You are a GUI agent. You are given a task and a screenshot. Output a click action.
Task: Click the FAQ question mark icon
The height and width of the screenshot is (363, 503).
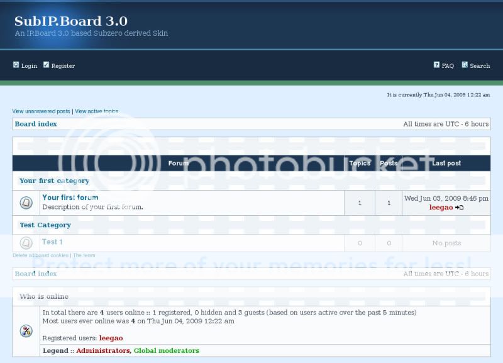436,65
